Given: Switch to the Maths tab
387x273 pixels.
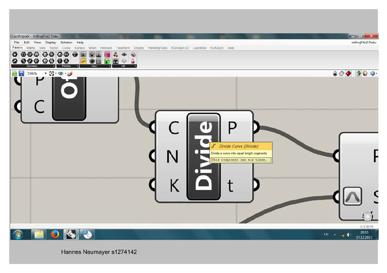Looking at the screenshot, I should tap(30, 48).
